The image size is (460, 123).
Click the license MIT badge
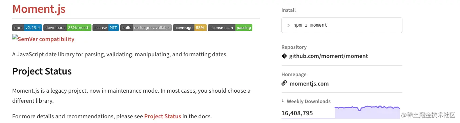point(106,28)
